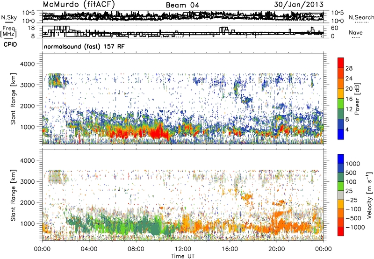Viewport: 374px width, 259px height.
Task: Pick the red top segment of power colorbar
Action: (341, 63)
